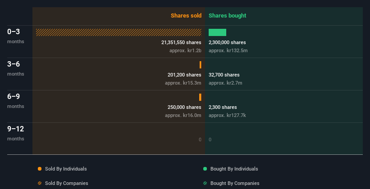370x189 pixels.
Task: Click the Sold By Individuals legend dot
Action: click(40, 169)
